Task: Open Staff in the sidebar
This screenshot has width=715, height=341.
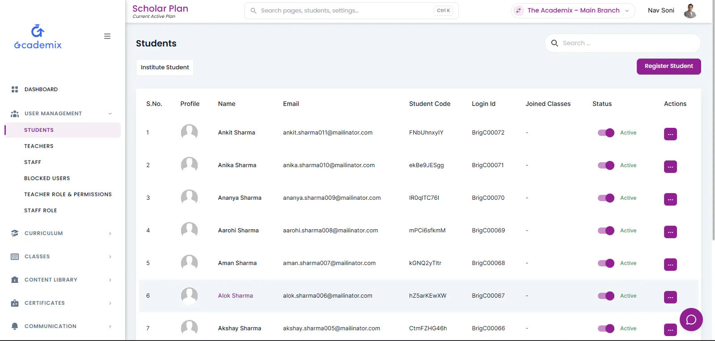Action: tap(33, 162)
